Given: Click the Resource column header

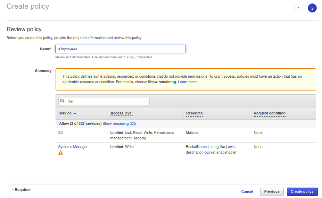Looking at the screenshot, I should (195, 113).
